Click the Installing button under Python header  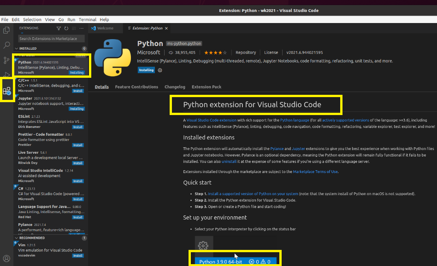click(146, 70)
